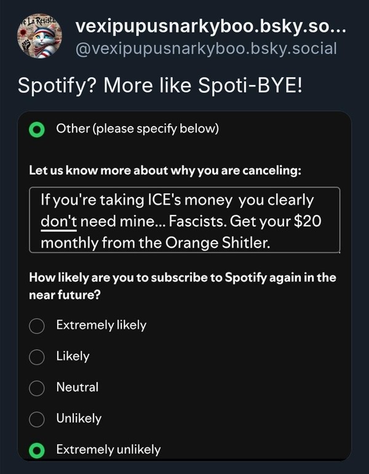Choose the 'Likely' radio option
The width and height of the screenshot is (369, 474).
pos(37,356)
